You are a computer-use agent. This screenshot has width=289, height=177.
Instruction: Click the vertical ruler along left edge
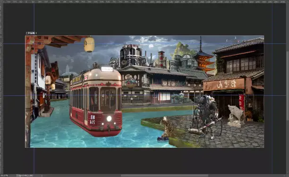tap(1, 88)
